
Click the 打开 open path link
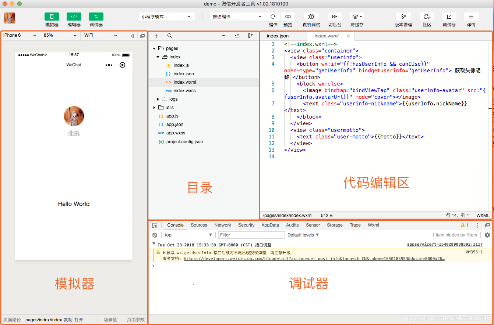click(79, 320)
